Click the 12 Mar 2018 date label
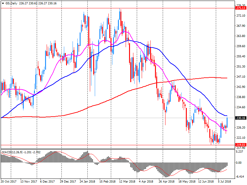Screen dimensions: 247x185 (127, 182)
